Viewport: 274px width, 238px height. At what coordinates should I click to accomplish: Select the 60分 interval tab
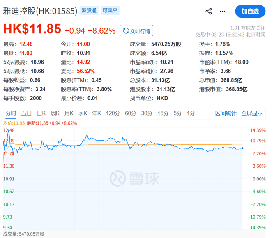130,113
